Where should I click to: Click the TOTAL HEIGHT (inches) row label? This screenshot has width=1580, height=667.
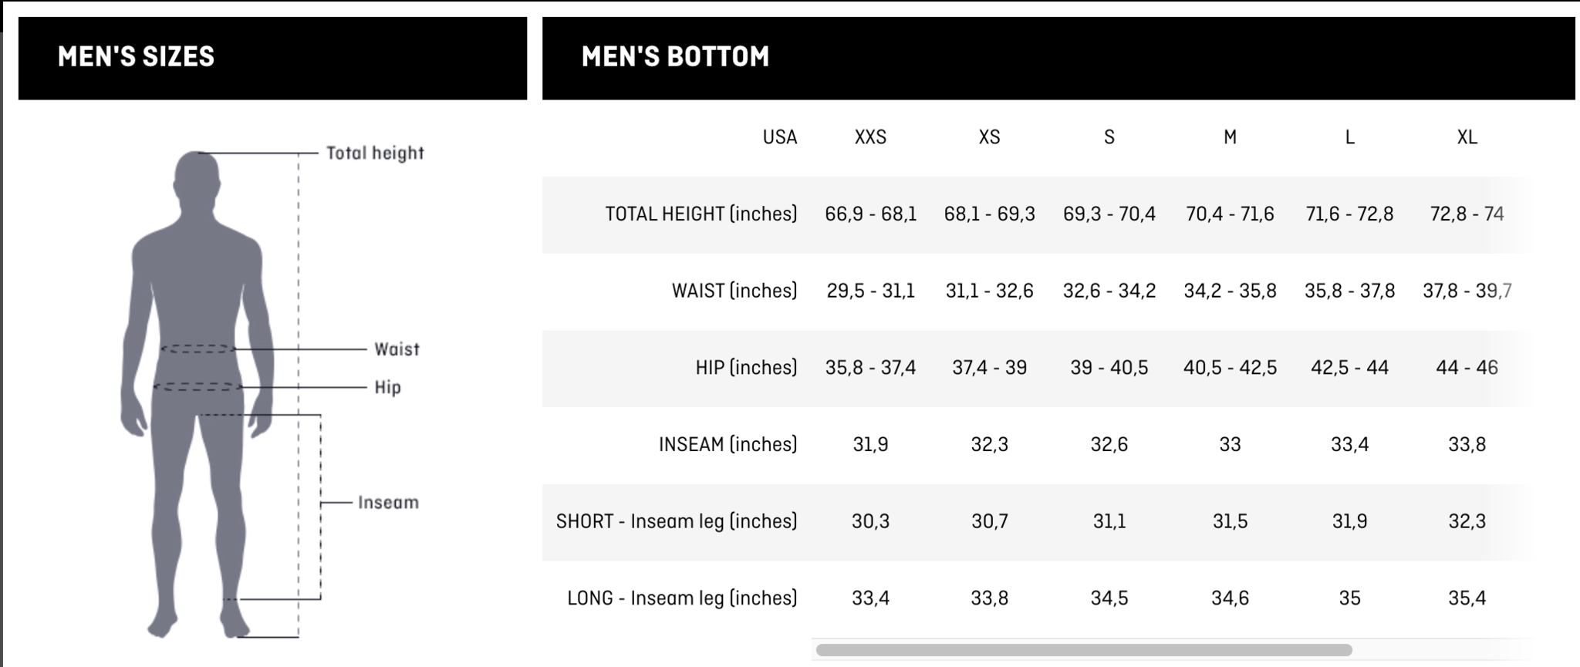point(701,214)
